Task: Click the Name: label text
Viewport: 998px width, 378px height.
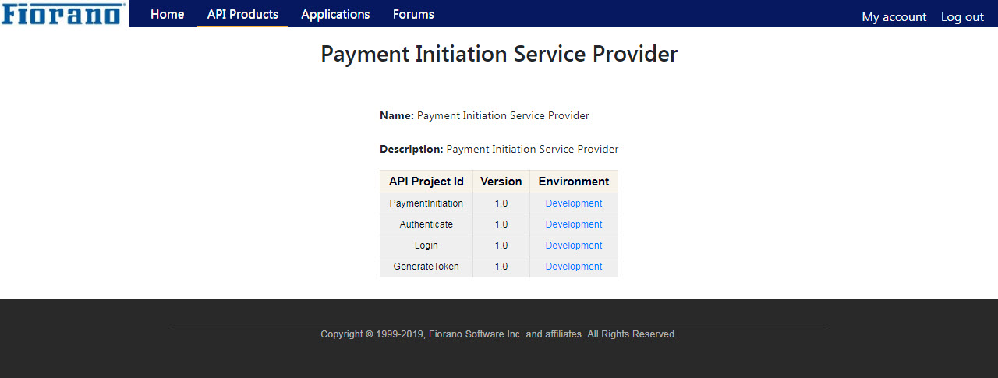Action: 397,115
